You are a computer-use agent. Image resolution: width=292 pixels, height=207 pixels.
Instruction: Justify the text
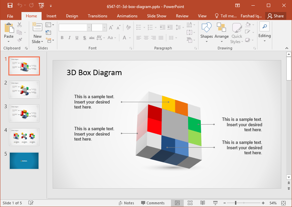coord(161,38)
